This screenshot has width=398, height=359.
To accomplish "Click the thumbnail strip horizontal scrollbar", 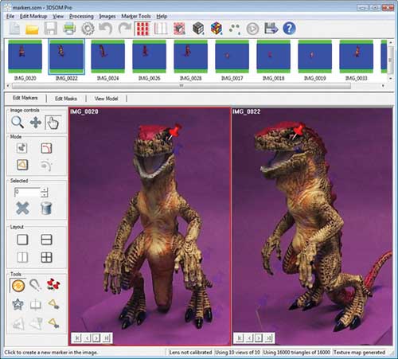I will pyautogui.click(x=181, y=86).
